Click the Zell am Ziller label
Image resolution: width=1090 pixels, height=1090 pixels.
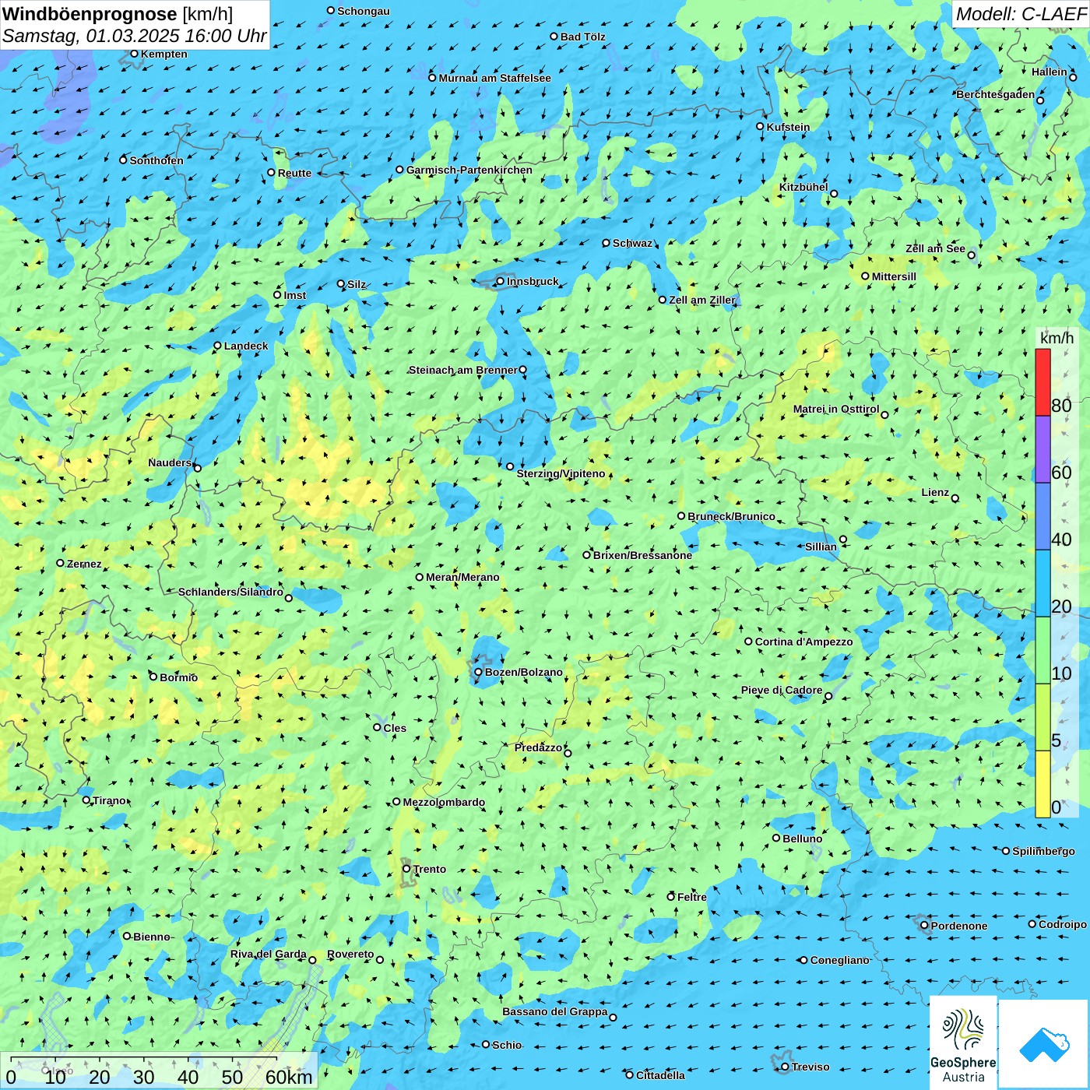pos(702,300)
